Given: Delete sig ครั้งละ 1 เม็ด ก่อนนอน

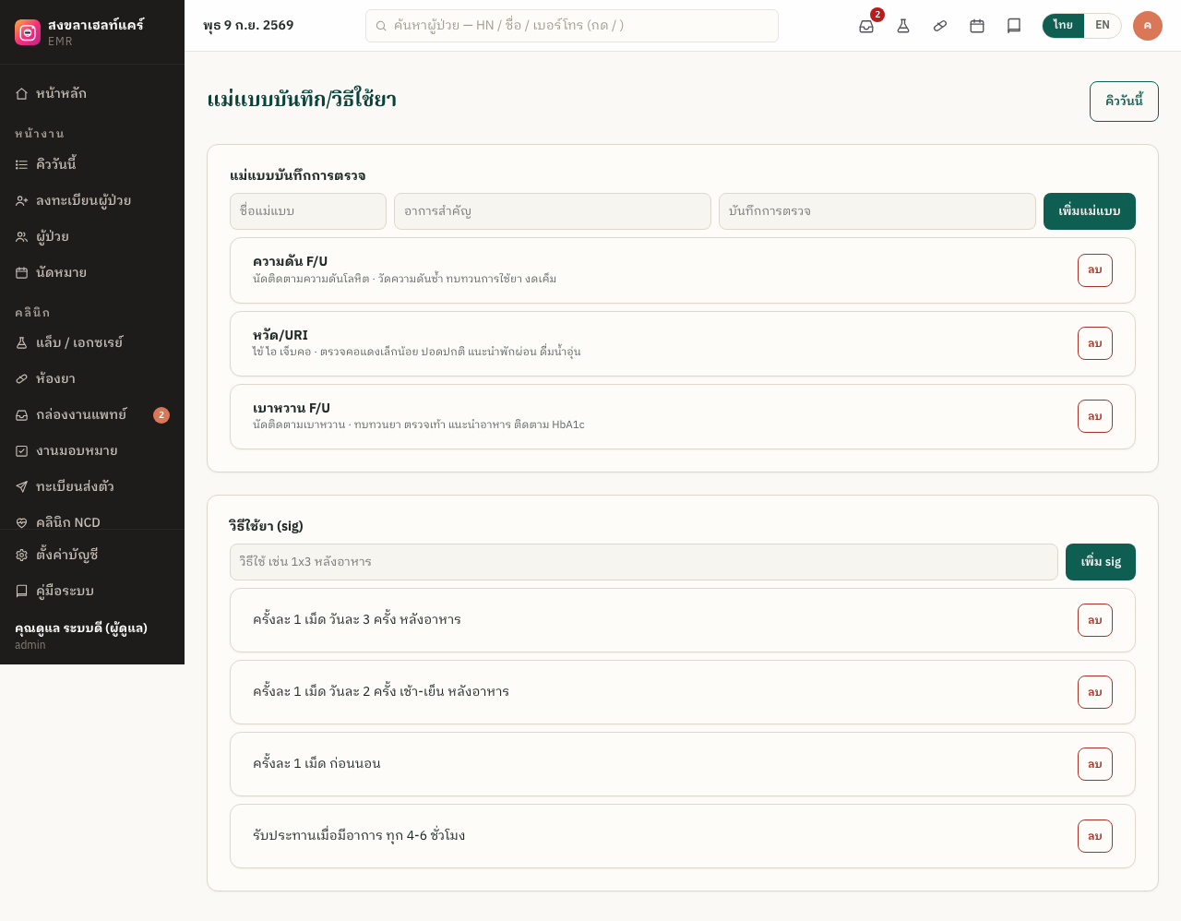Looking at the screenshot, I should [x=1095, y=764].
